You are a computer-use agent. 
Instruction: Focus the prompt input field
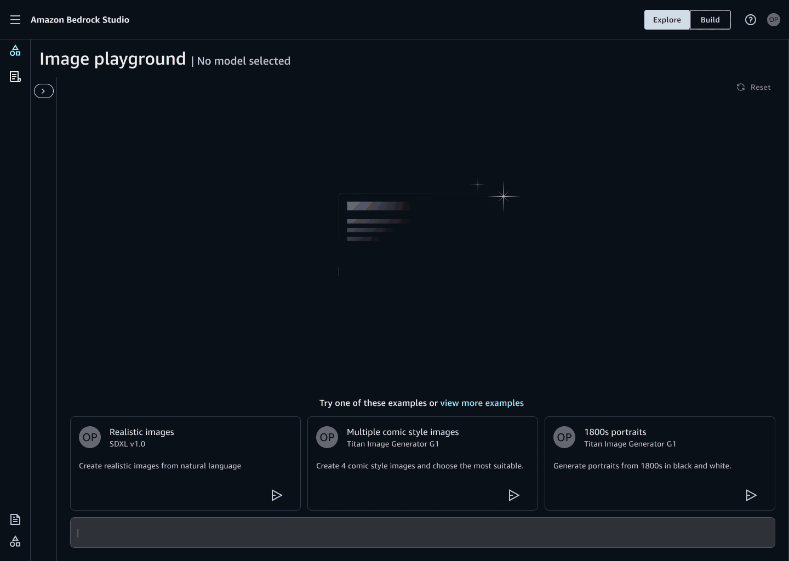[422, 533]
